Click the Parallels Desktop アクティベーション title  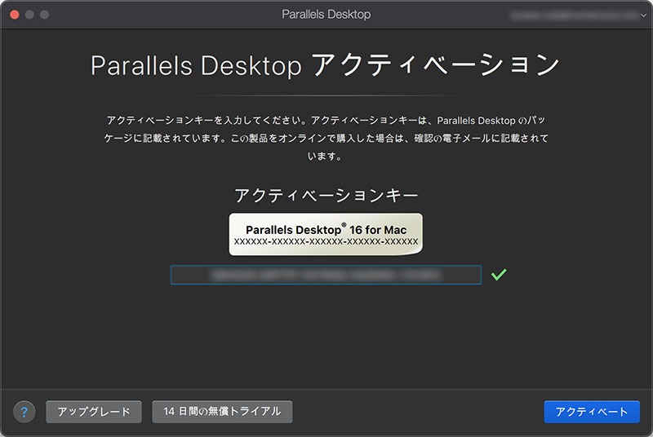click(x=325, y=65)
